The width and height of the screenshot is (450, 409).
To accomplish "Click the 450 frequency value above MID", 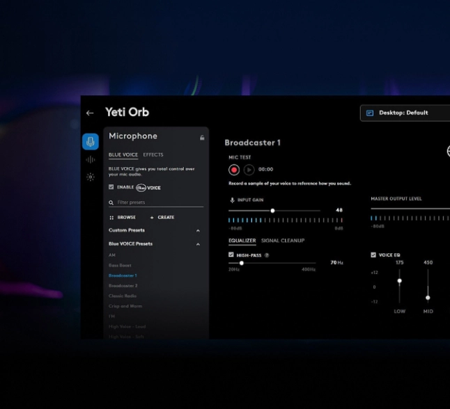I will pos(428,262).
